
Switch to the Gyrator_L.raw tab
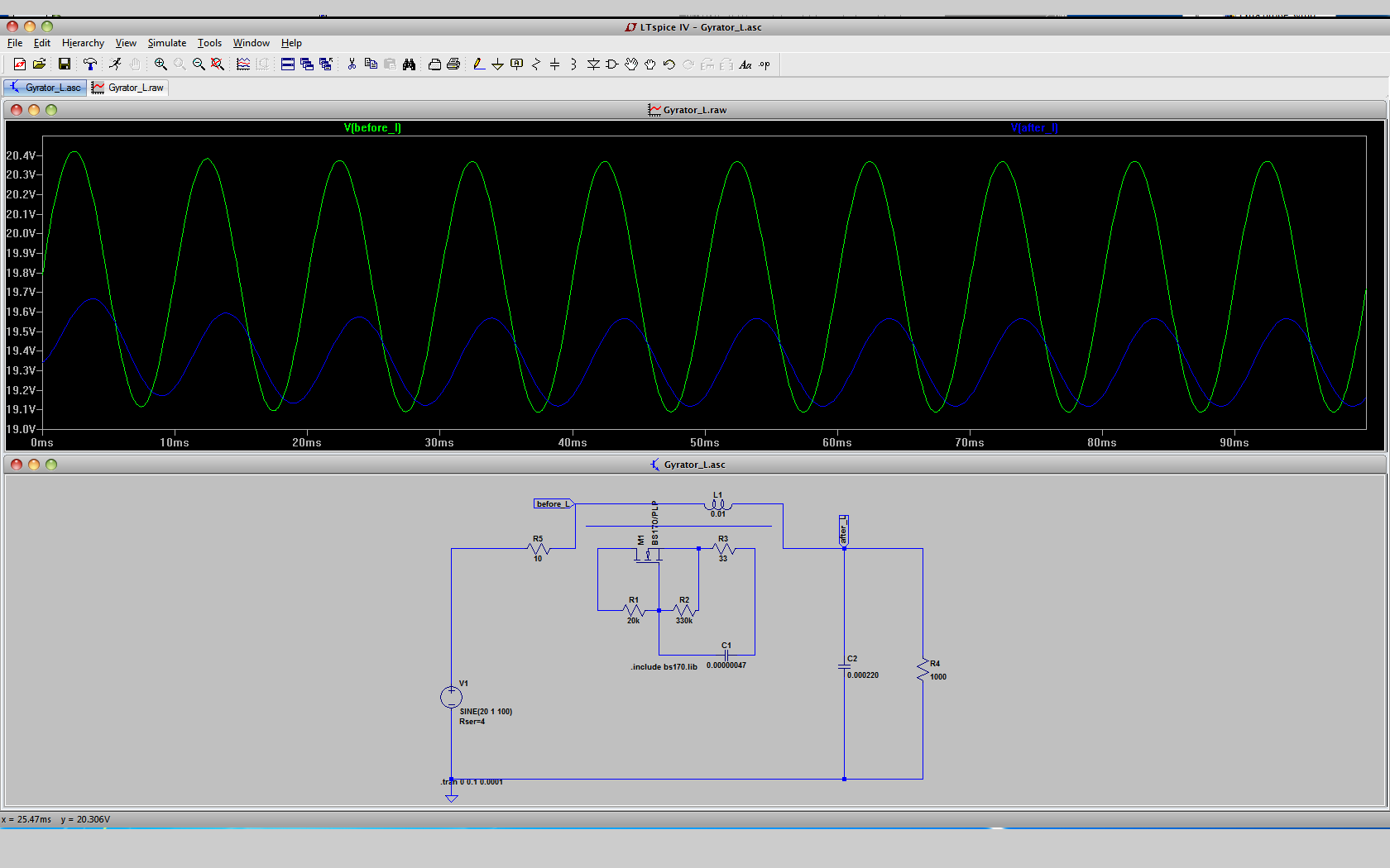[128, 88]
